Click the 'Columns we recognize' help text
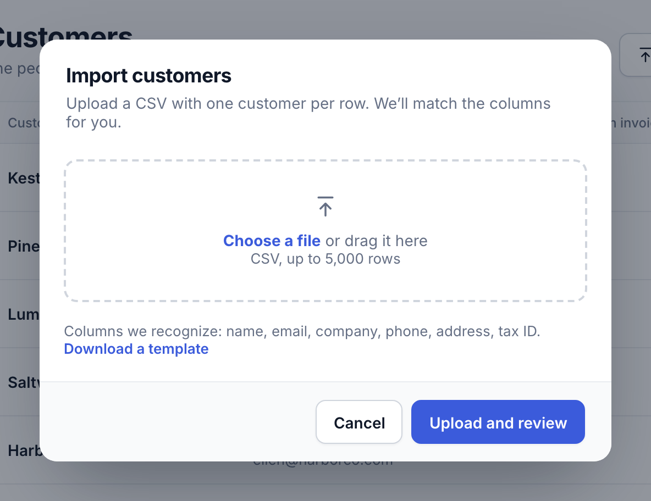The height and width of the screenshot is (501, 651). (302, 331)
